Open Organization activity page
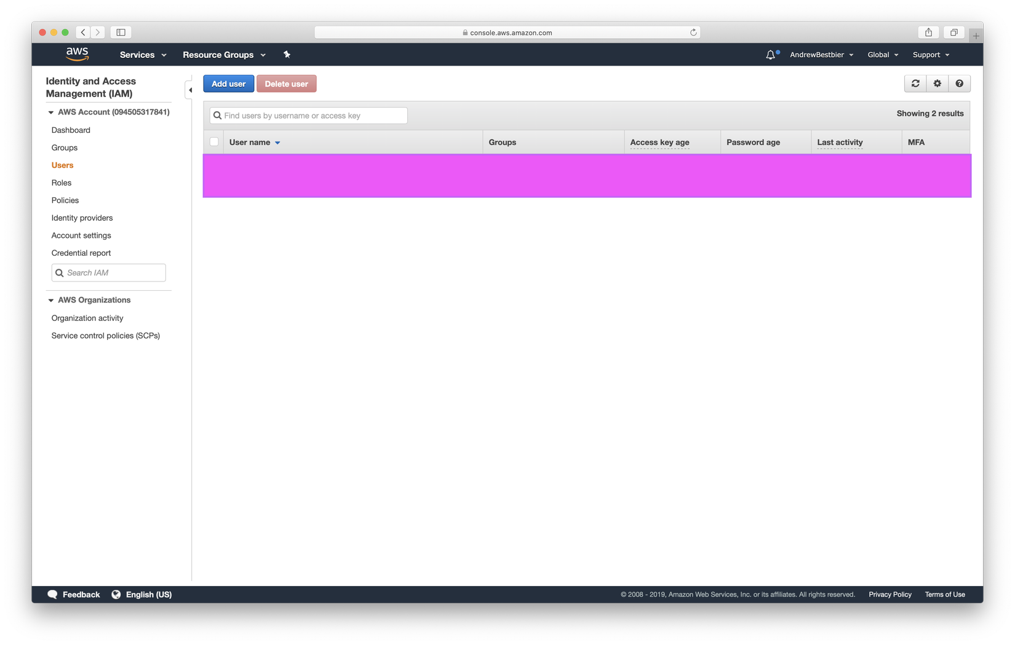Image resolution: width=1015 pixels, height=645 pixels. tap(87, 319)
